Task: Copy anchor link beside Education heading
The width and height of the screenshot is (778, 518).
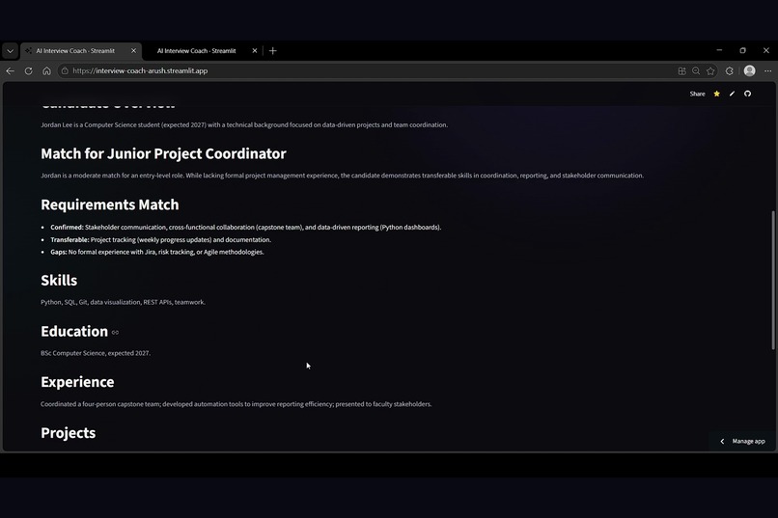Action: [115, 333]
